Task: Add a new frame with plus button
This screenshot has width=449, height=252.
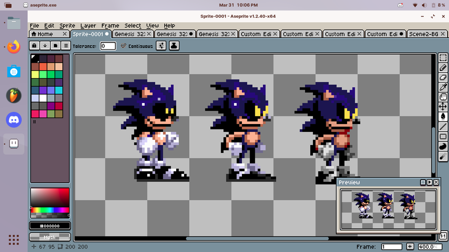Action: pyautogui.click(x=410, y=247)
